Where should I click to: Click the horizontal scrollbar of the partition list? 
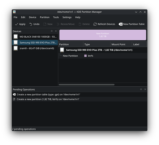(87, 85)
